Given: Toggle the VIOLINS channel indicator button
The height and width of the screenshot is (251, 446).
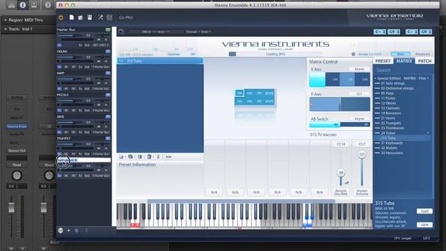Looking at the screenshot, I should [108, 52].
